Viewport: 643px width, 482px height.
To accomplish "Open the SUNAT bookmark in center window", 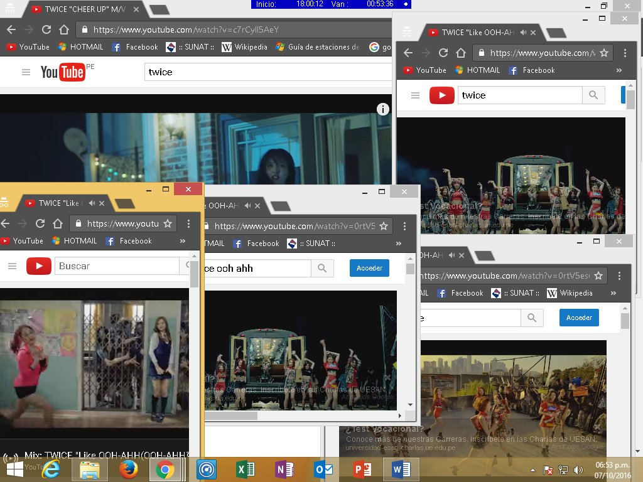I will click(x=311, y=243).
